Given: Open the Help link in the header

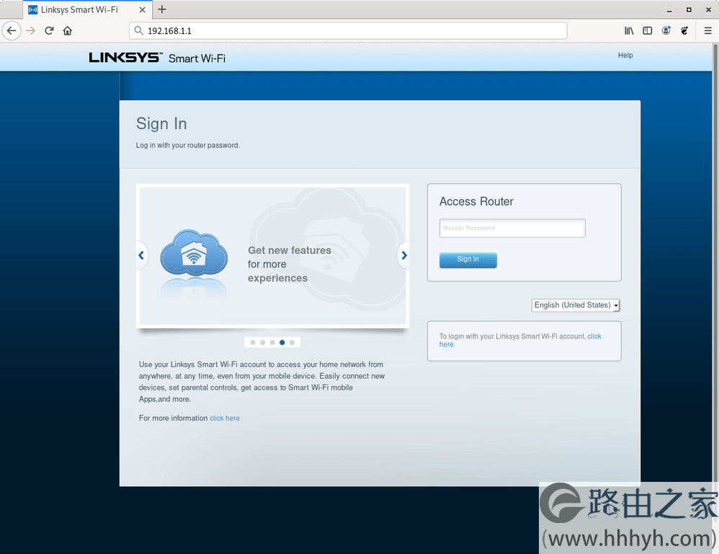Looking at the screenshot, I should click(x=625, y=55).
